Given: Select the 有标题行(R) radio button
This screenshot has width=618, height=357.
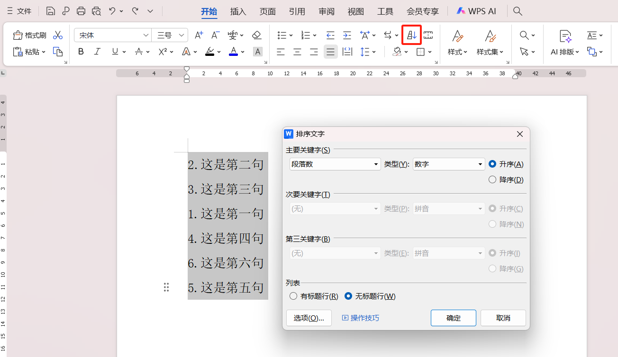Looking at the screenshot, I should click(x=293, y=296).
